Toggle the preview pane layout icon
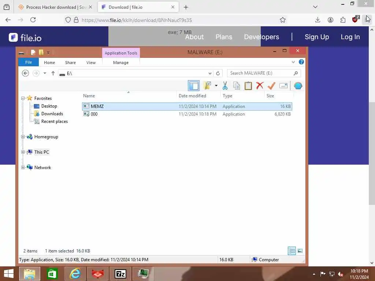Viewport: 375px width, 281px height. pyautogui.click(x=193, y=86)
